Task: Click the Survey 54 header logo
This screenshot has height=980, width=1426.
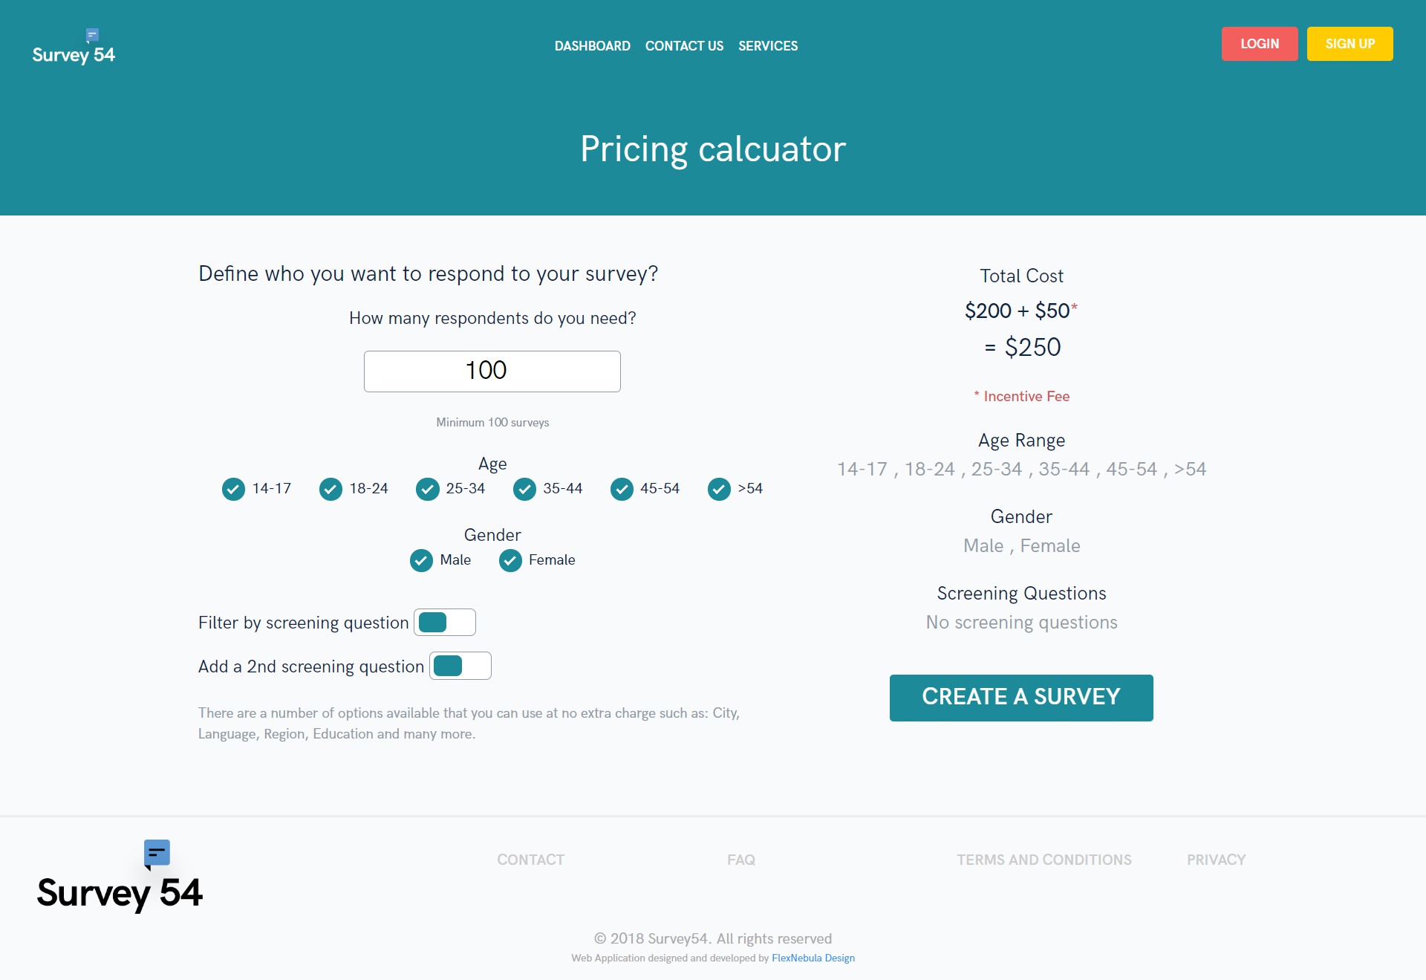Action: (x=74, y=48)
